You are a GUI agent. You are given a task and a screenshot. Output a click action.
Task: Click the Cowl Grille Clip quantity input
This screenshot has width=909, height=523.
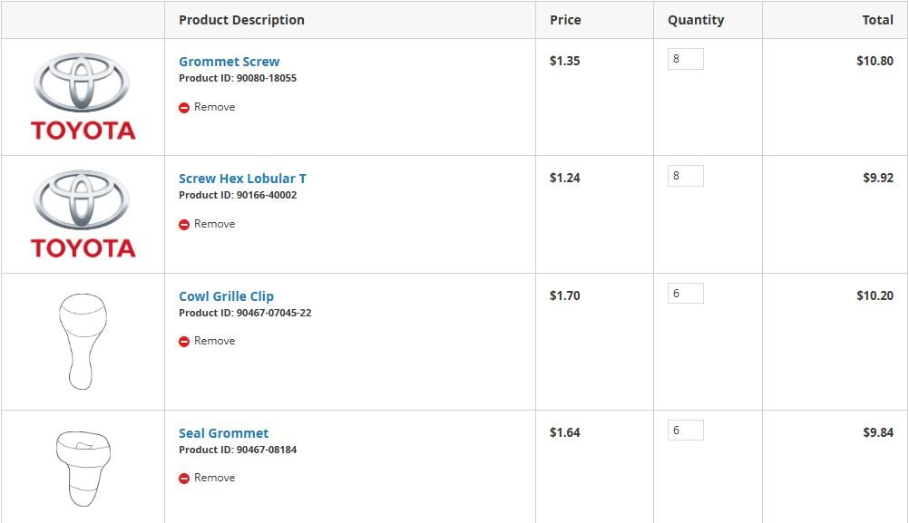(x=685, y=294)
